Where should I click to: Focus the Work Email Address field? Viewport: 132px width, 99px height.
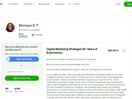tap(22, 72)
